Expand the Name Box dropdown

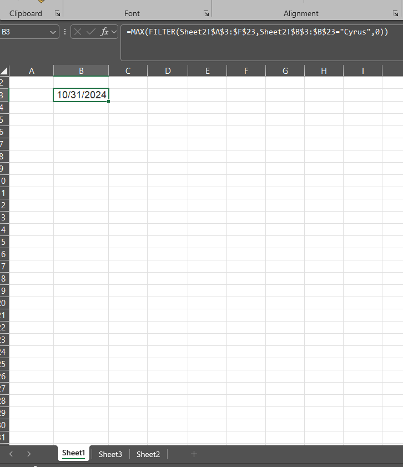(x=53, y=32)
